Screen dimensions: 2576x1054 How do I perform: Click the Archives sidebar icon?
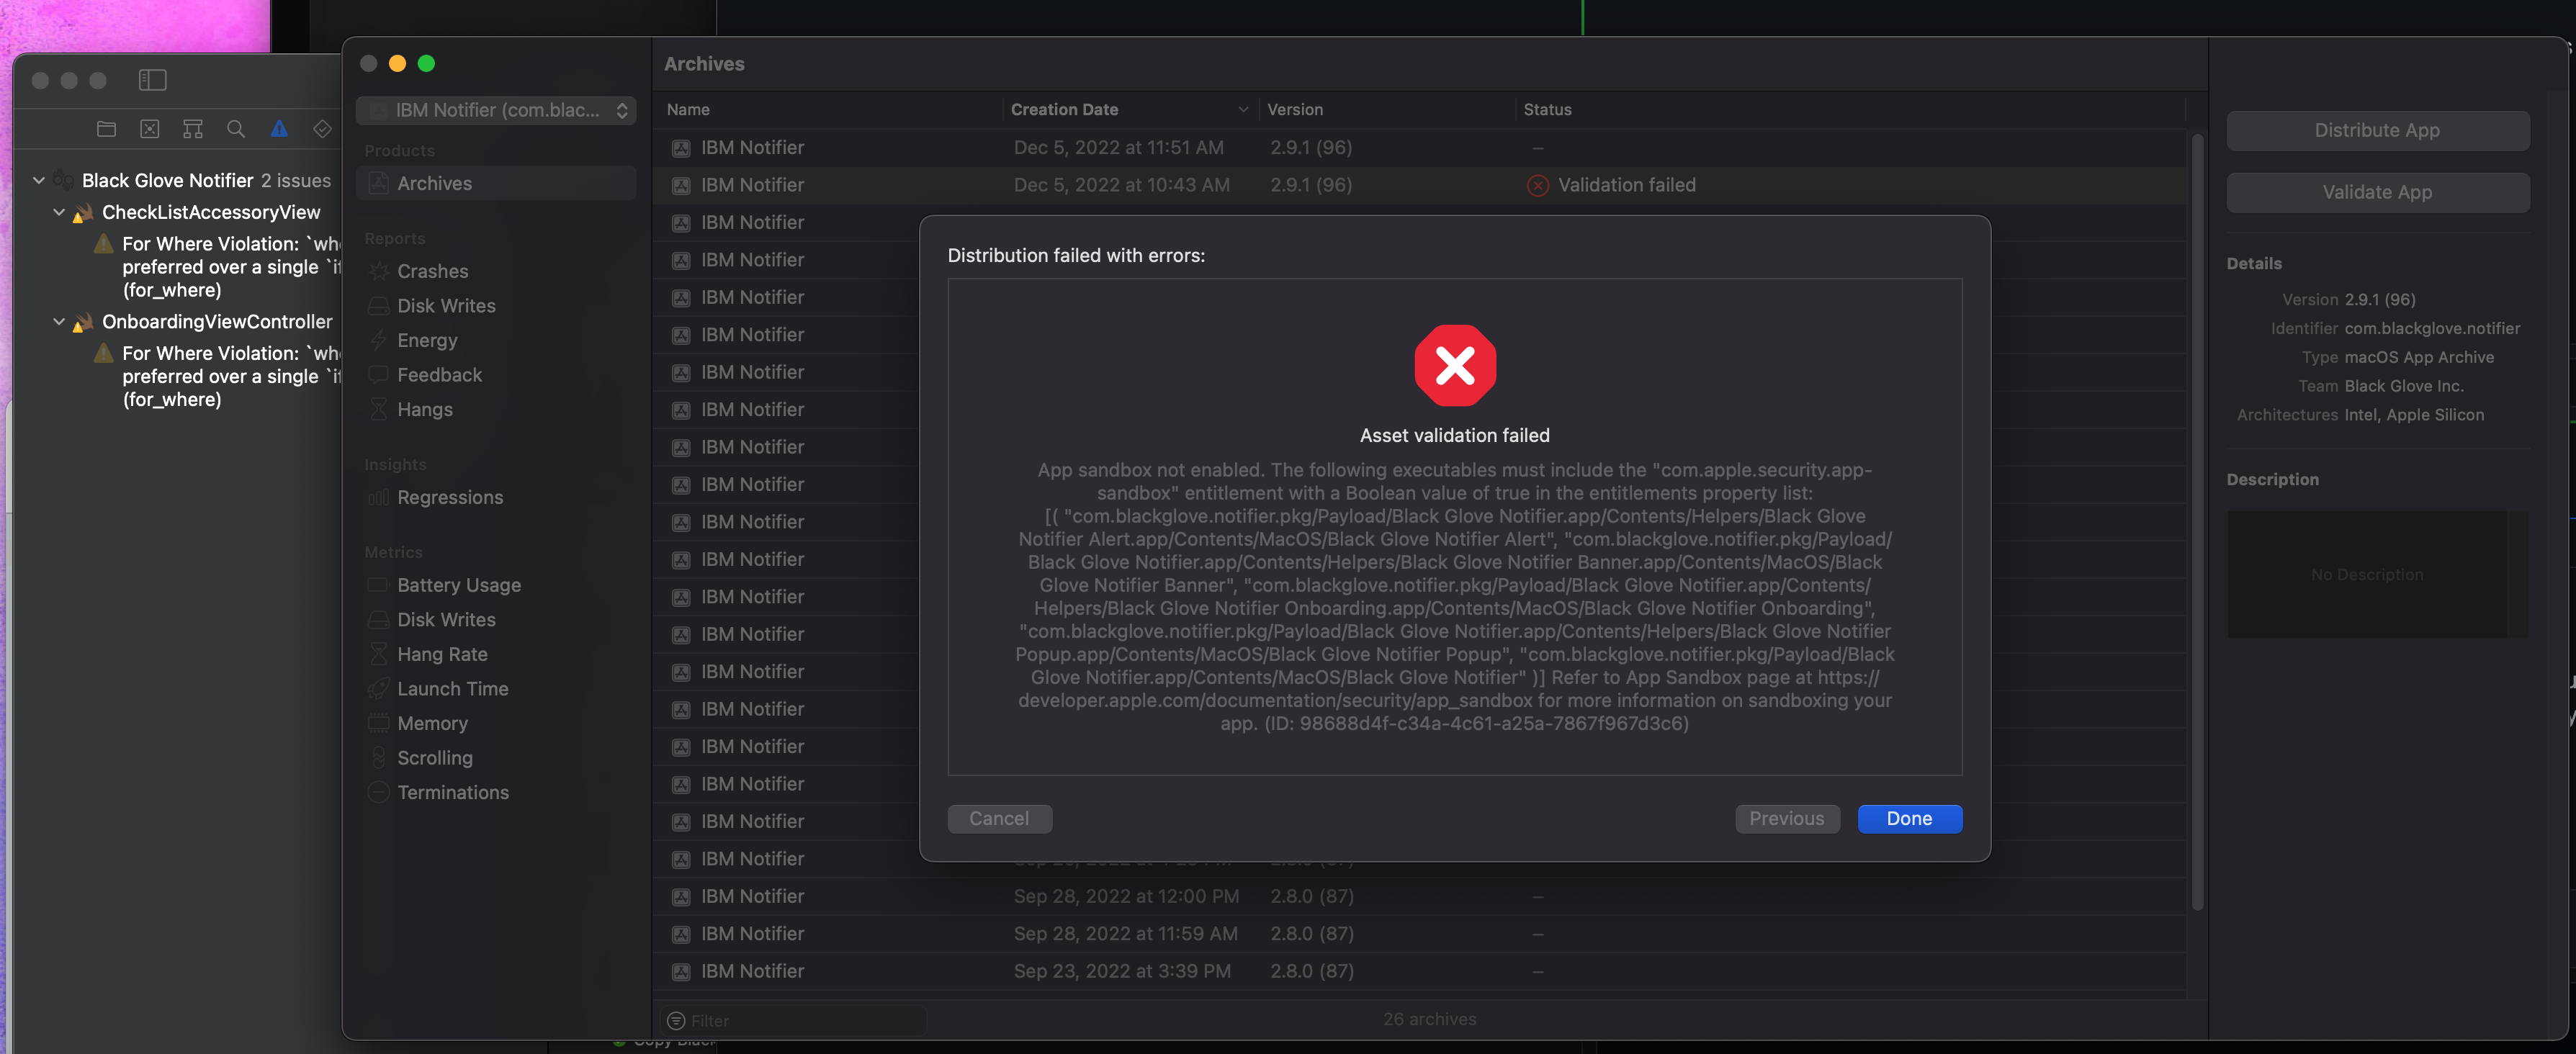[378, 183]
